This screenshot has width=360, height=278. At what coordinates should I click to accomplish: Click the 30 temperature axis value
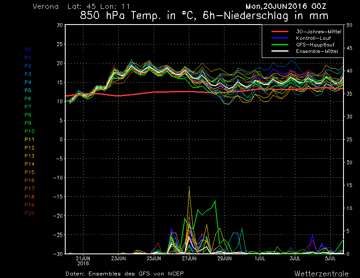pyautogui.click(x=60, y=25)
